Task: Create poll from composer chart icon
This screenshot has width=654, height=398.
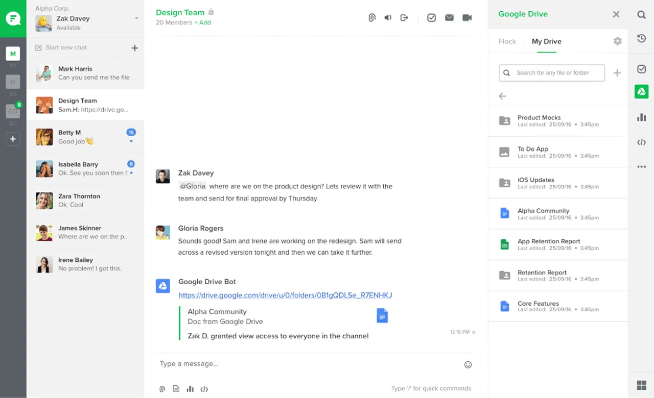Action: tap(190, 389)
